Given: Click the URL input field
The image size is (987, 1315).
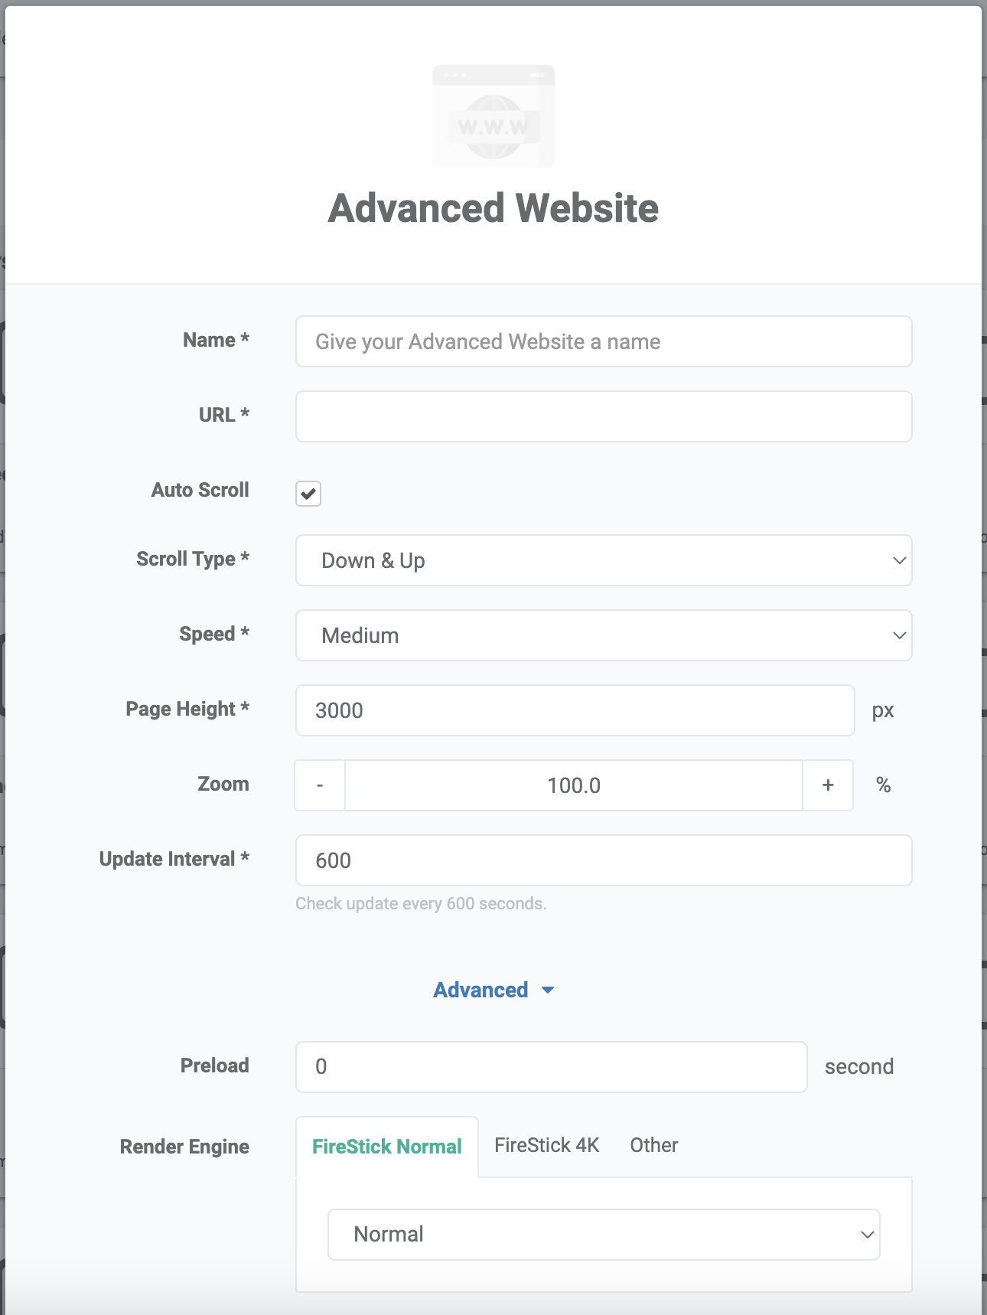Looking at the screenshot, I should coord(604,416).
